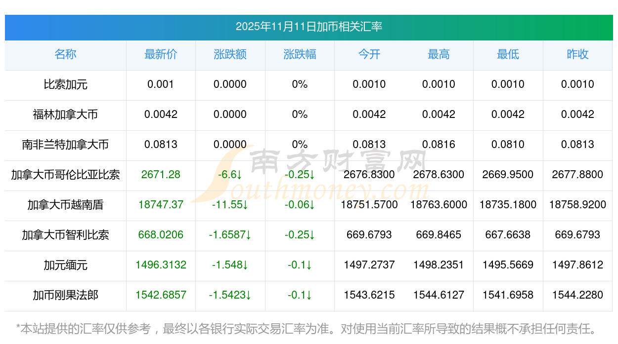The height and width of the screenshot is (344, 618).
Task: Click change percent -0.25↓ in 智利比索 row
Action: point(300,235)
